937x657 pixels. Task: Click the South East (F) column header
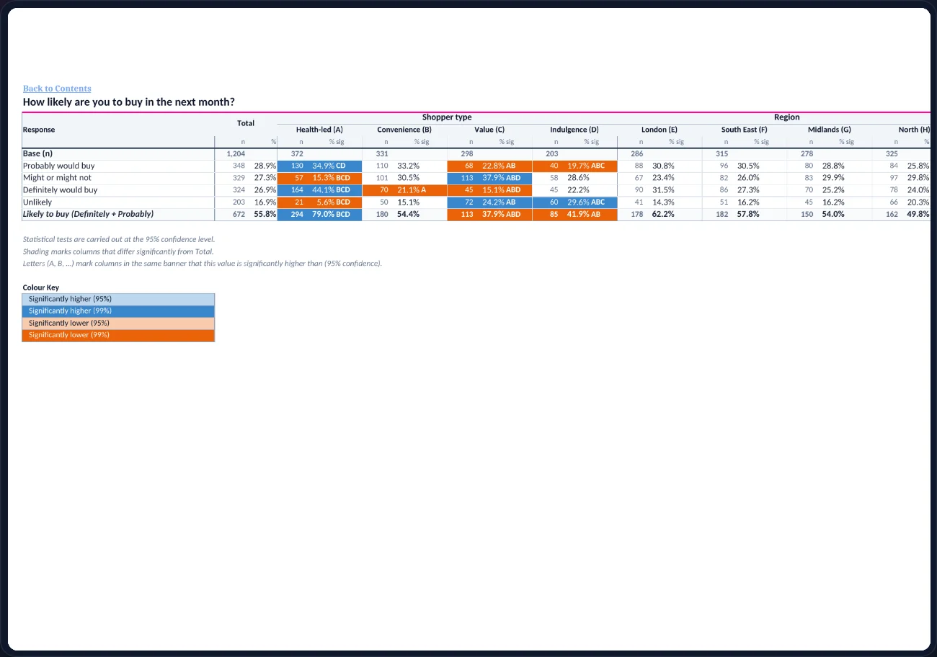pyautogui.click(x=745, y=130)
